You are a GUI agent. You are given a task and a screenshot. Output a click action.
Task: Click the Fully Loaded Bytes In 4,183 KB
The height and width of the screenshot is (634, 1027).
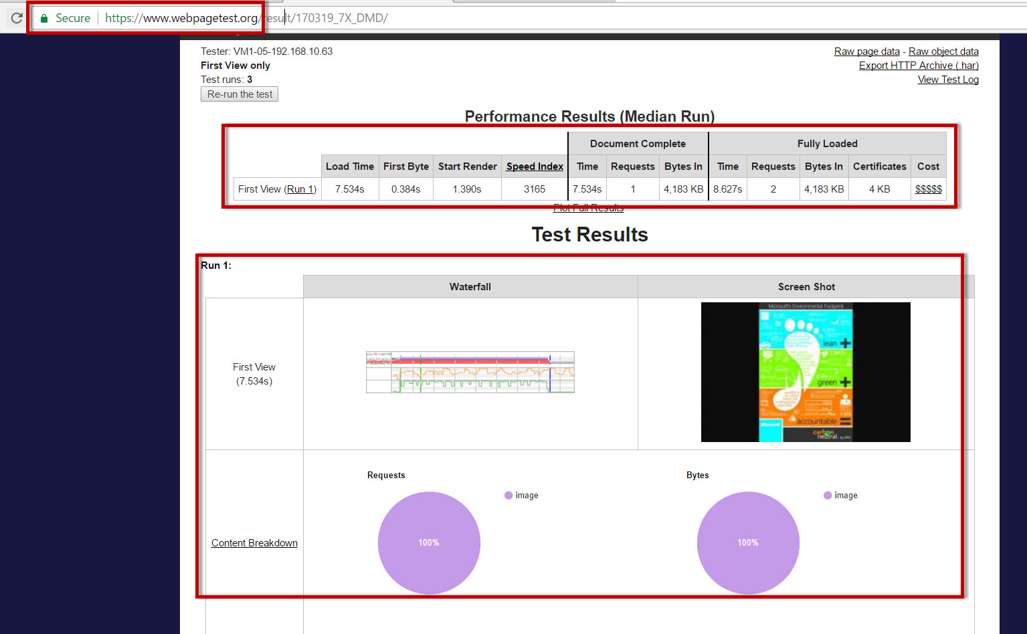click(x=824, y=189)
